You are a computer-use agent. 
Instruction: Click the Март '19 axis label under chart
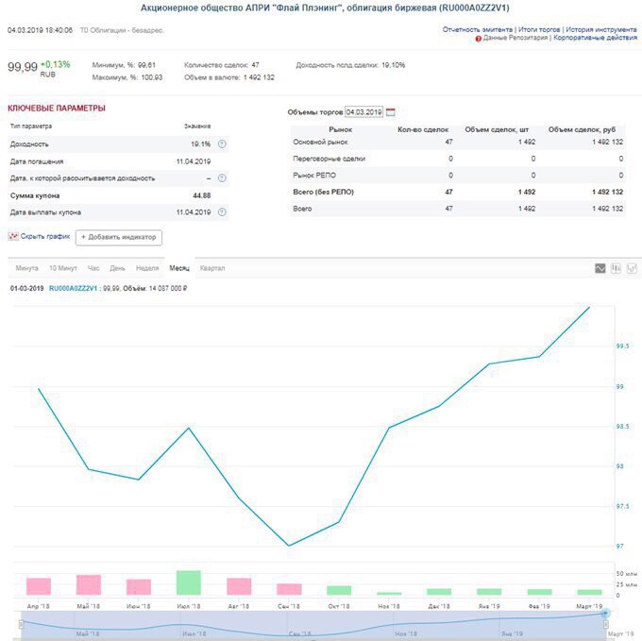589,606
